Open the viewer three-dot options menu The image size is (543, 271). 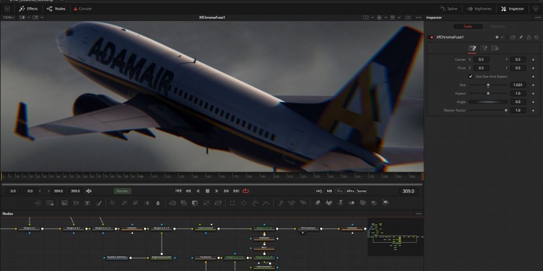click(419, 17)
